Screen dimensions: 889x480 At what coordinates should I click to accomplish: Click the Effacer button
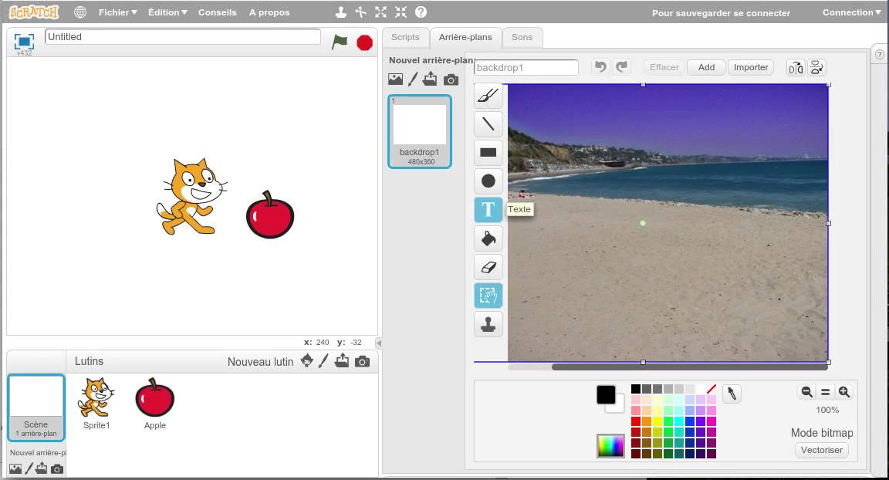click(x=664, y=67)
